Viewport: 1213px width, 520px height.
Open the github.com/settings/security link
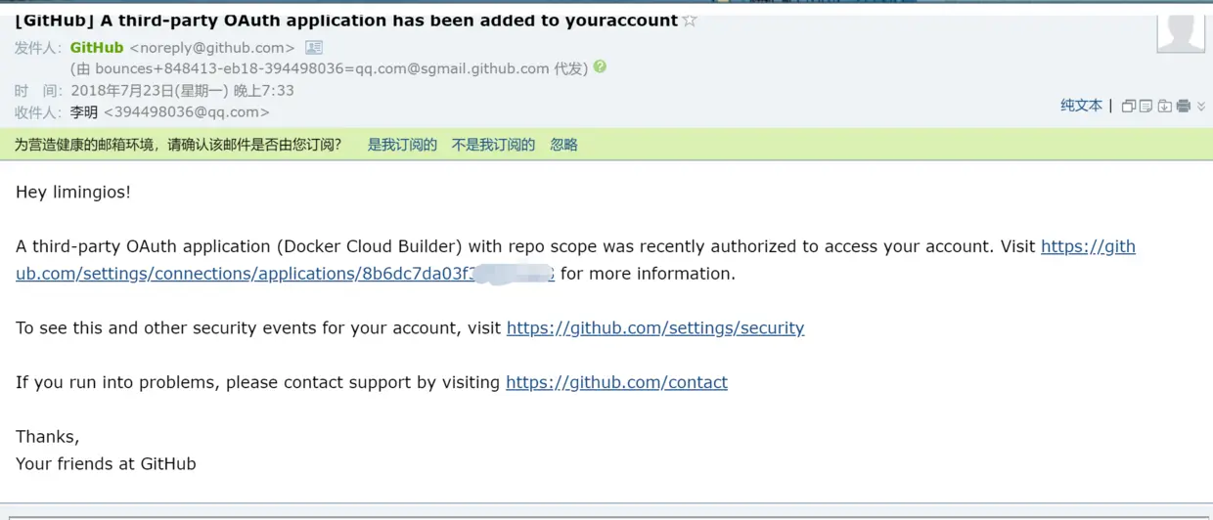tap(655, 328)
